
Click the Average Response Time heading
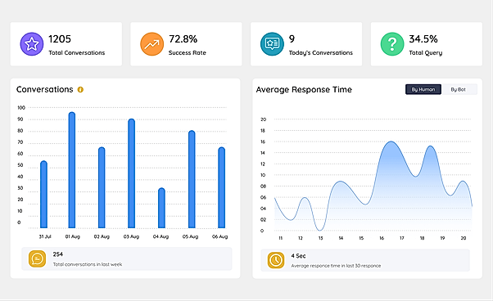pyautogui.click(x=304, y=90)
